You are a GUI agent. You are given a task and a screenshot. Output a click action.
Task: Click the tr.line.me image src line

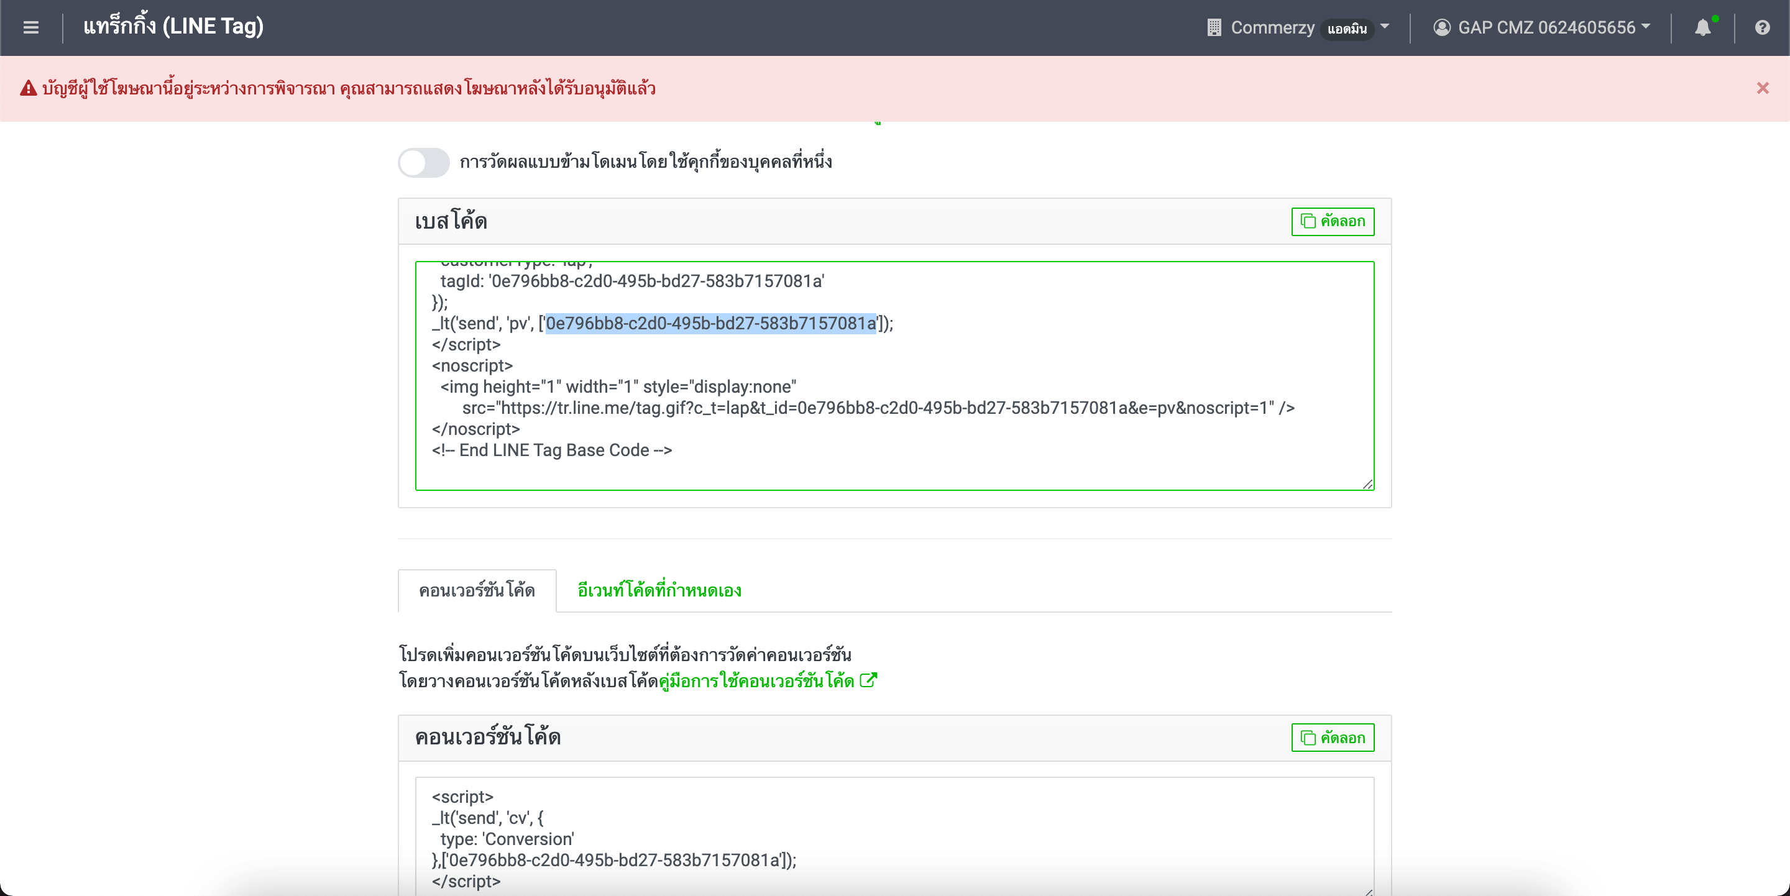[878, 408]
